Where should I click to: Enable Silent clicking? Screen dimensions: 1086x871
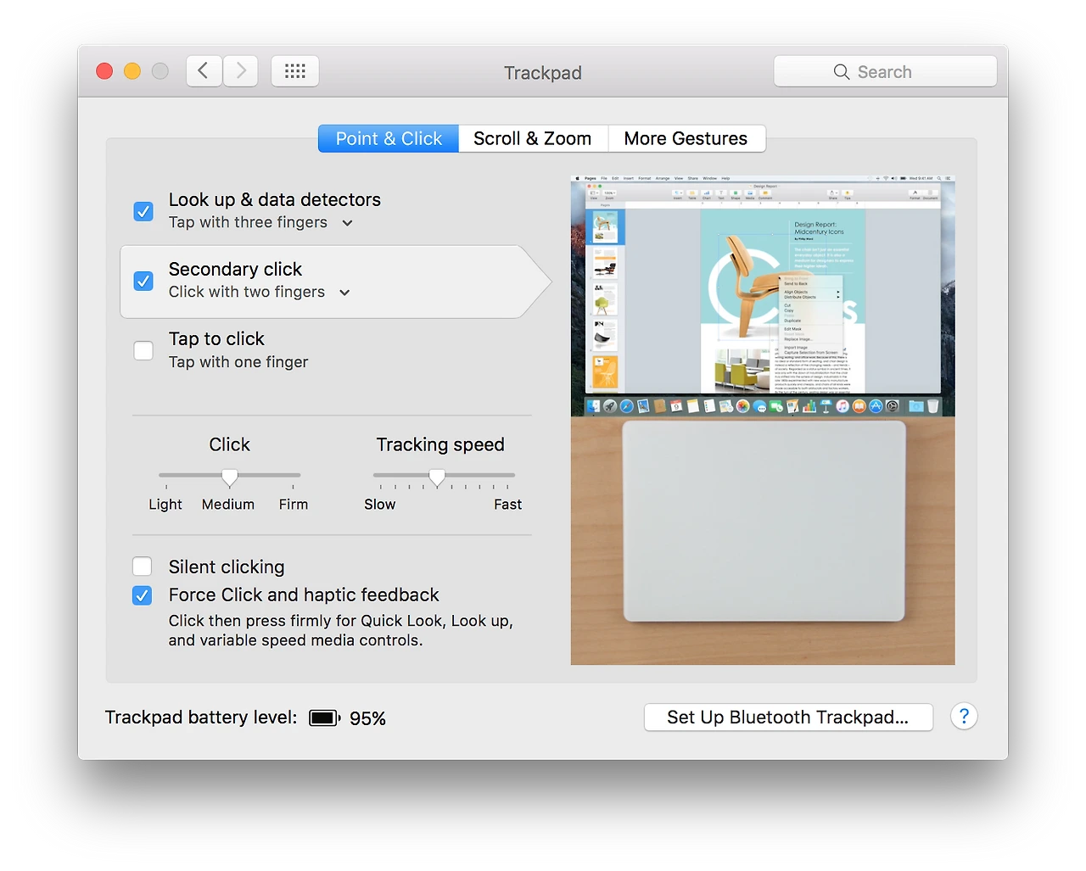[142, 566]
